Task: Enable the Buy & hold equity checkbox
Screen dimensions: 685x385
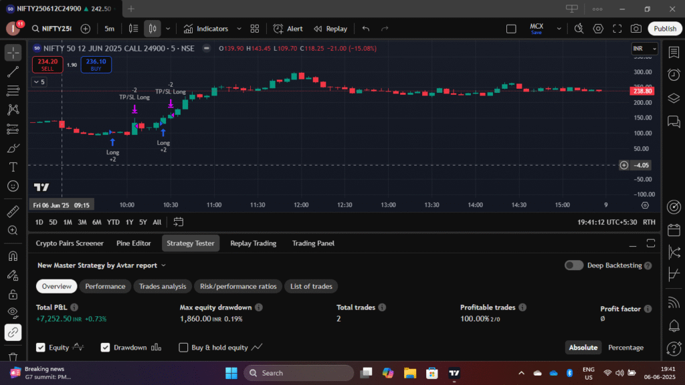Action: tap(183, 348)
